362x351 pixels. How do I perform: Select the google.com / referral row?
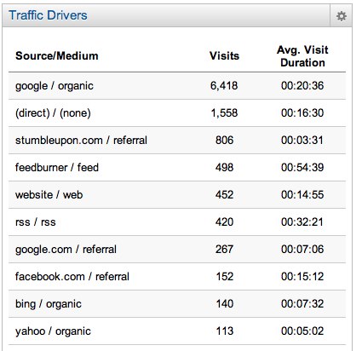coord(177,250)
